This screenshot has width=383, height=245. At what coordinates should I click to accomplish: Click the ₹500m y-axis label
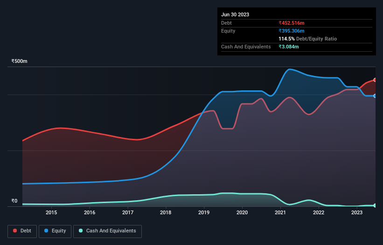19,61
